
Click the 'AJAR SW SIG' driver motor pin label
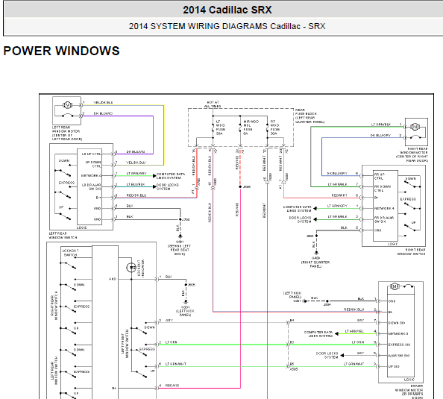(x=399, y=356)
